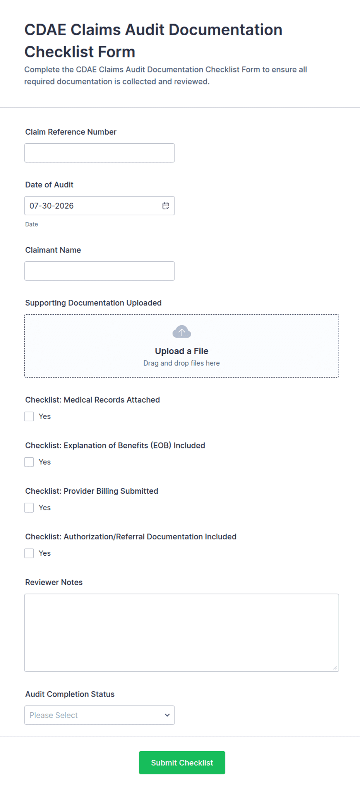Image resolution: width=360 pixels, height=793 pixels.
Task: Click the Reviewer Notes resize handle
Action: [x=335, y=668]
